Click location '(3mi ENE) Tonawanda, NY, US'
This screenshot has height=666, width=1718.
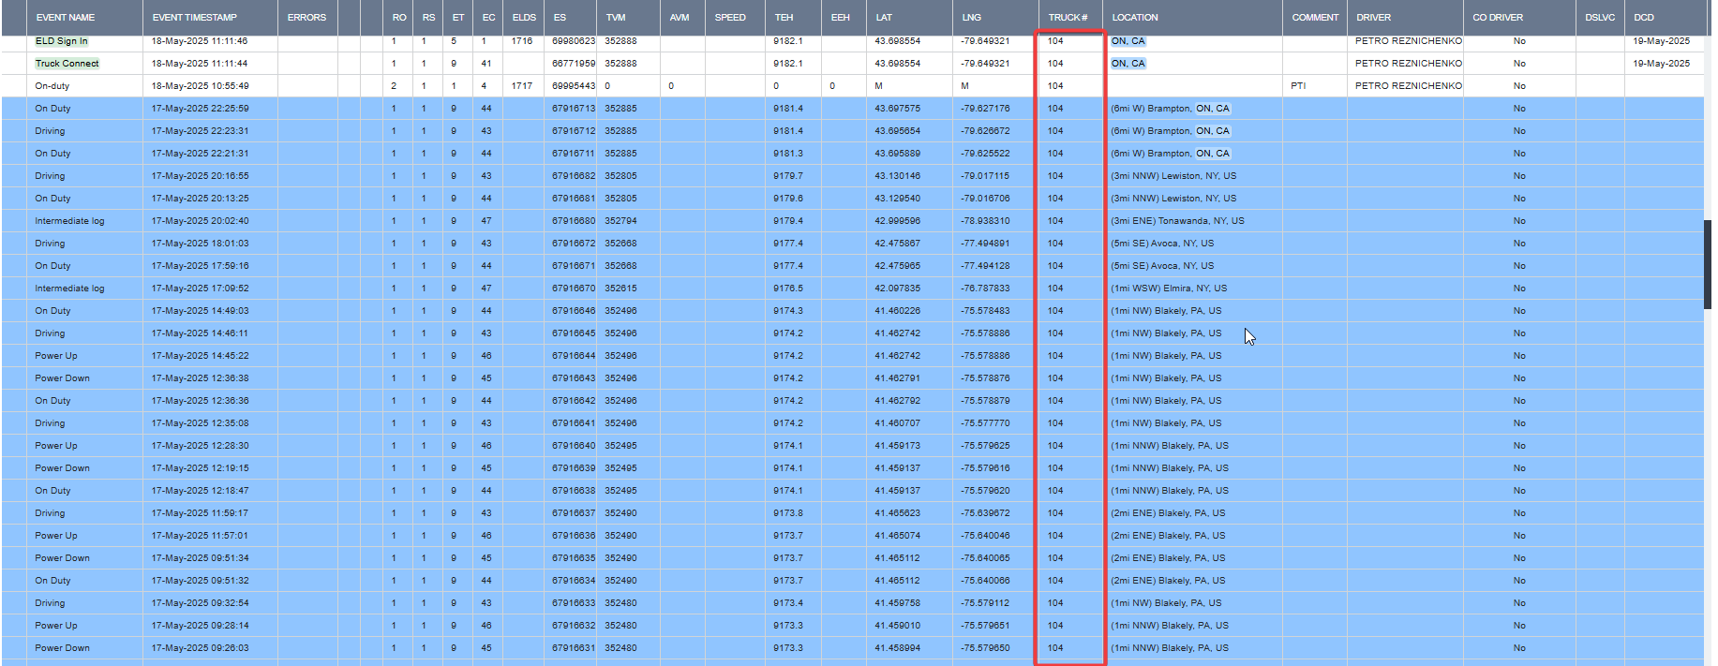click(1177, 221)
